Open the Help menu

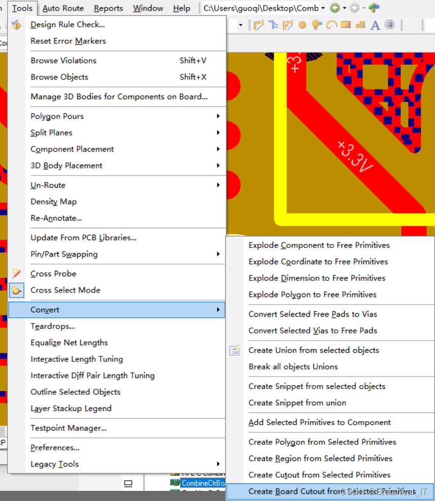coord(182,8)
